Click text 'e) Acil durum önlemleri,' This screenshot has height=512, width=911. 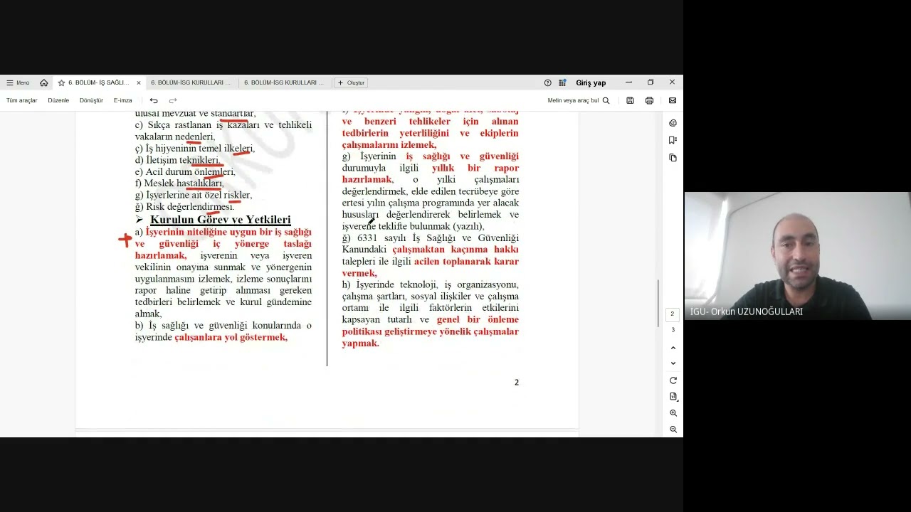(x=185, y=171)
